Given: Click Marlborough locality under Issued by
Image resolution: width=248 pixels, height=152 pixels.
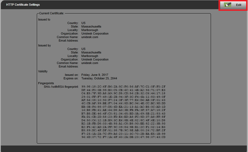Looking at the screenshot, I should tap(90, 56).
